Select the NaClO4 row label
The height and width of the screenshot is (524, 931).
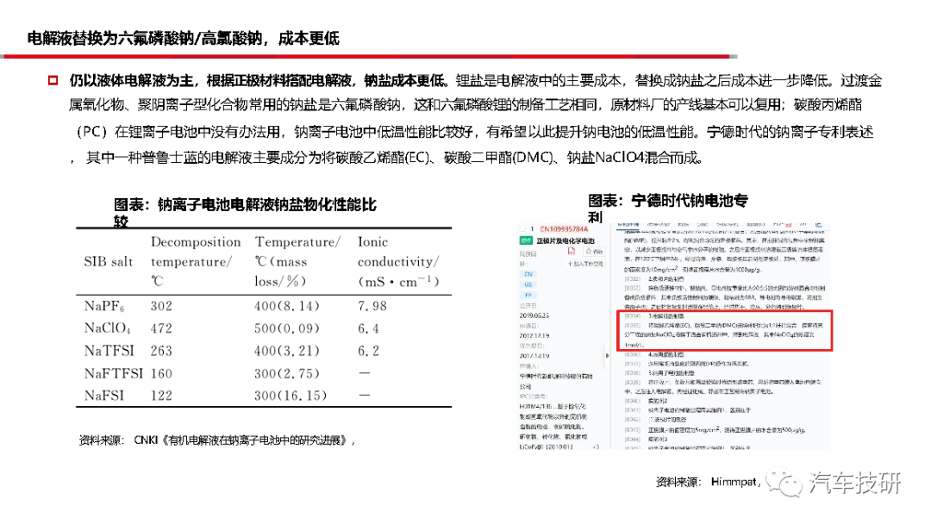click(x=108, y=328)
